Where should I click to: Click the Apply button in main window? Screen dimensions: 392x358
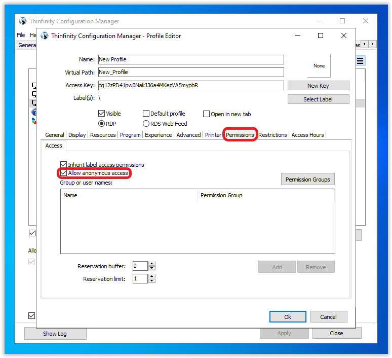[x=284, y=333]
